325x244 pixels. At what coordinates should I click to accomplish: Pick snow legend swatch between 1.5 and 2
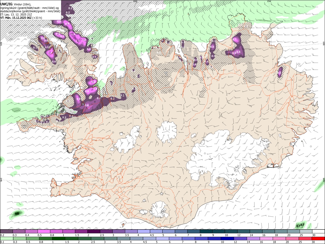click(81, 231)
